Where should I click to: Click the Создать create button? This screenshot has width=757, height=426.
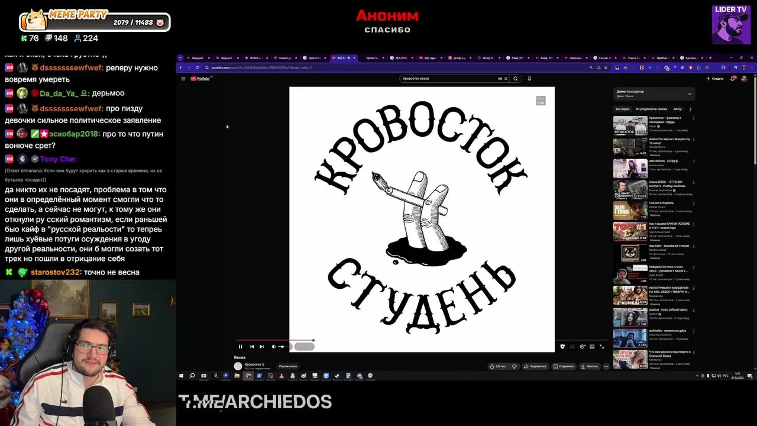pyautogui.click(x=715, y=79)
